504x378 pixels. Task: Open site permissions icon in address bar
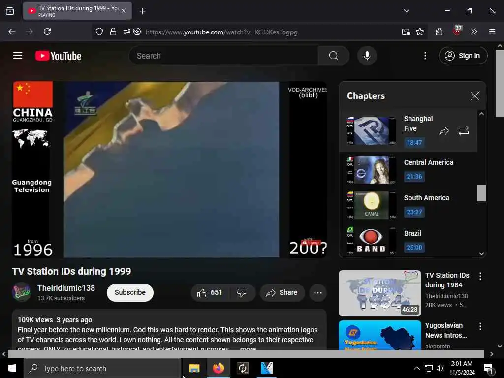[126, 31]
